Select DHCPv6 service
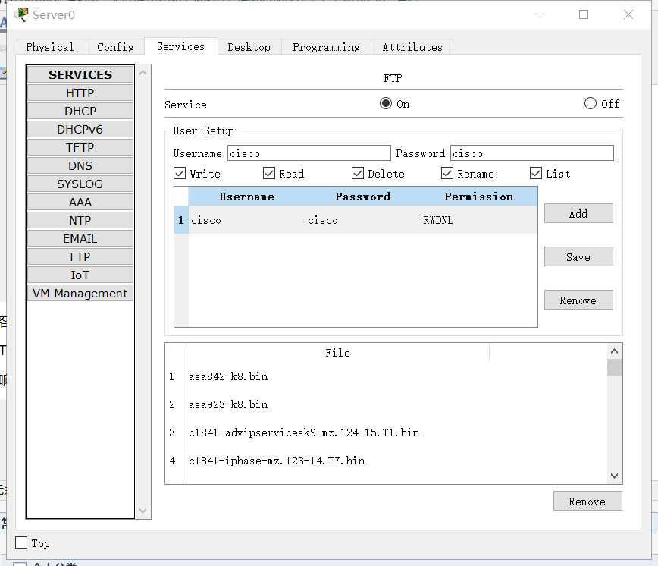Image resolution: width=658 pixels, height=566 pixels. coord(80,129)
